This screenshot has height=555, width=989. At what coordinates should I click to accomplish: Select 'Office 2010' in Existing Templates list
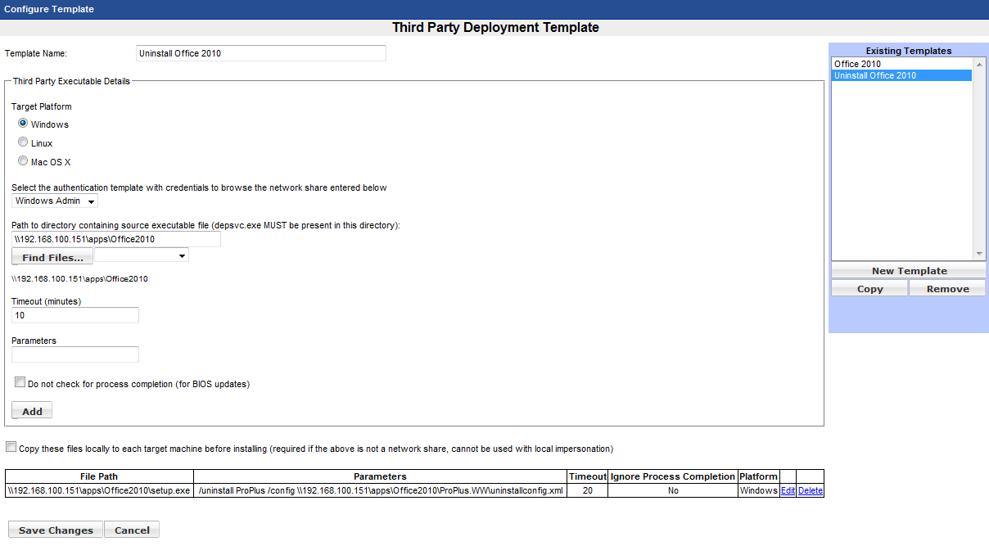point(857,64)
